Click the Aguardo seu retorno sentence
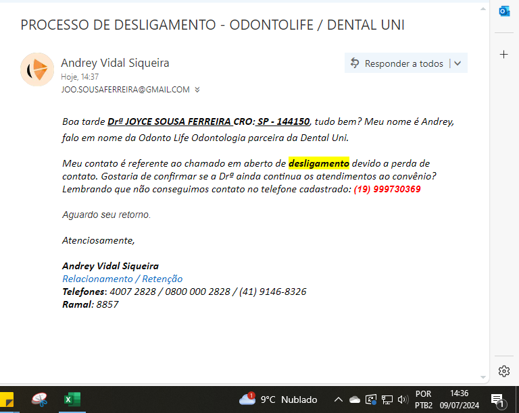The width and height of the screenshot is (519, 413). (x=106, y=215)
